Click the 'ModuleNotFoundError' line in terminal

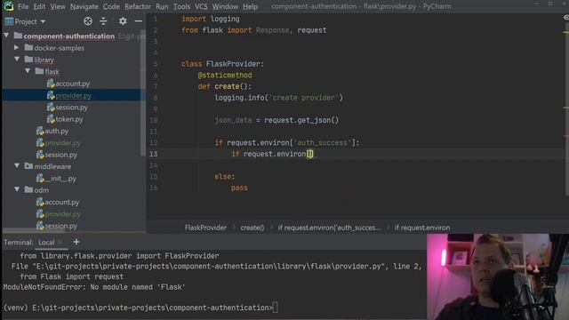[94, 287]
